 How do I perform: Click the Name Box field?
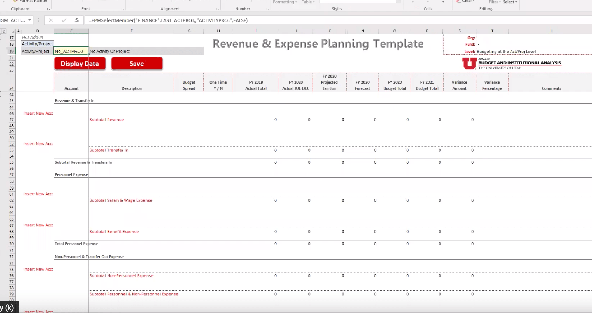point(13,20)
